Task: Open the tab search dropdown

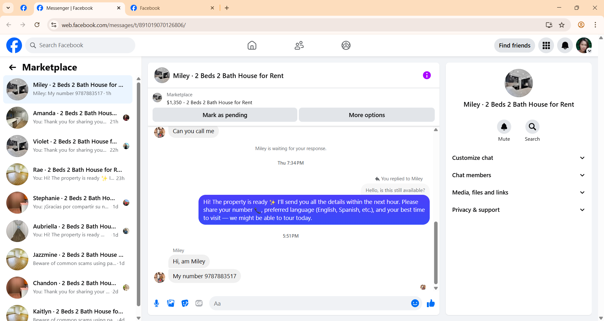Action: 8,8
